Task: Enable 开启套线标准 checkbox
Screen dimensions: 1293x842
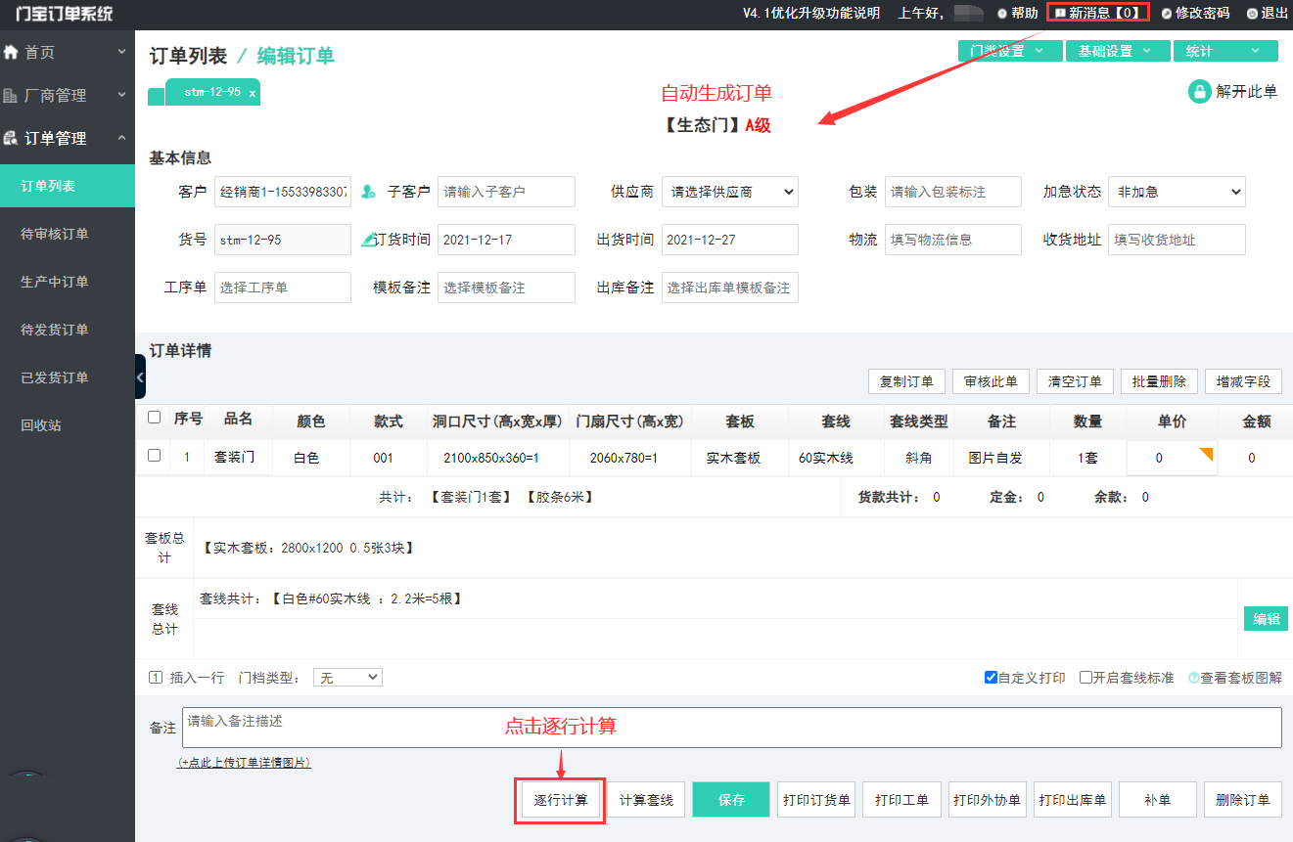Action: coord(1085,678)
